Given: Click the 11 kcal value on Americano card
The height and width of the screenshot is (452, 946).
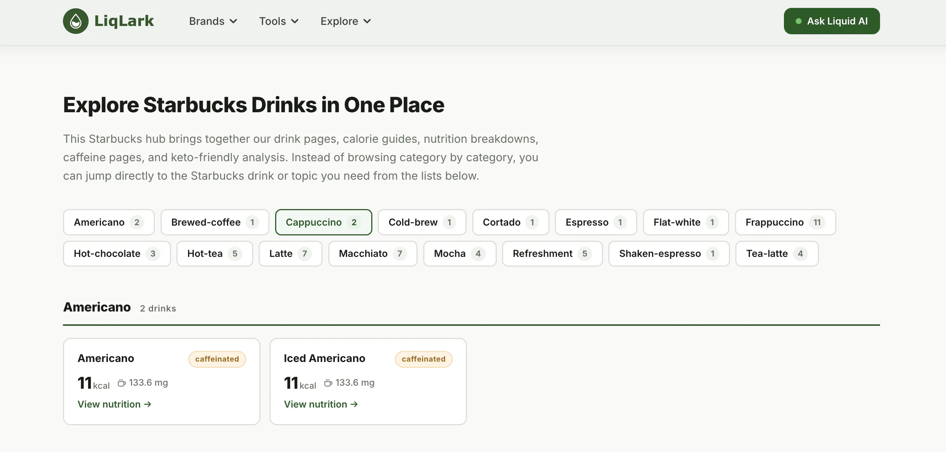Looking at the screenshot, I should click(94, 383).
